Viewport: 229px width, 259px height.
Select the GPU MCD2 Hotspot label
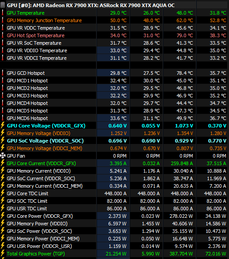tap(27, 88)
